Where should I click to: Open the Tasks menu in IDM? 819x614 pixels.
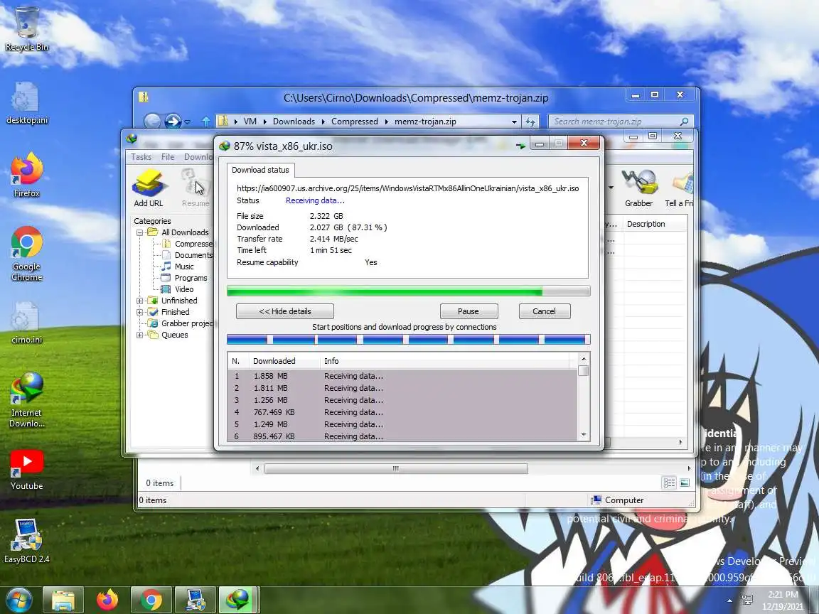click(x=141, y=156)
